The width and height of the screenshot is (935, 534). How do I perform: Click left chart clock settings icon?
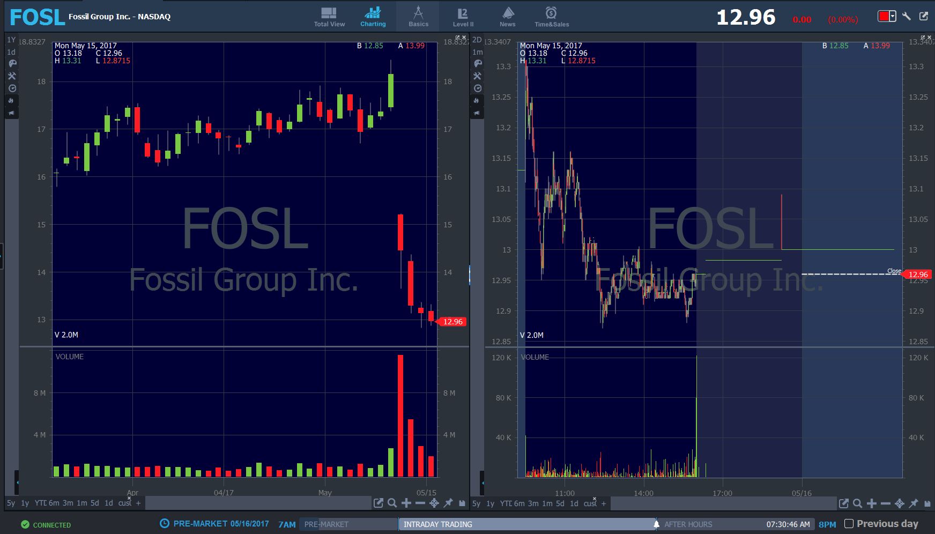(x=12, y=88)
